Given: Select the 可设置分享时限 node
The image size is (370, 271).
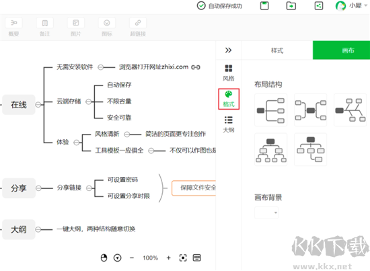Looking at the screenshot, I should 128,196.
